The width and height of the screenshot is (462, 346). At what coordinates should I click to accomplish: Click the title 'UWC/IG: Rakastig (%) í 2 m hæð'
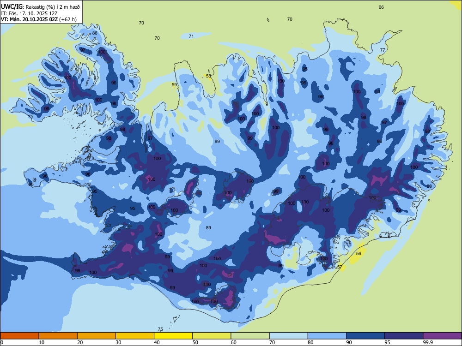coord(40,6)
